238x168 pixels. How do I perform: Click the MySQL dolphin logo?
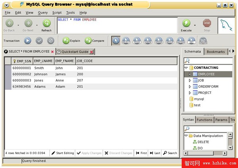226,25
